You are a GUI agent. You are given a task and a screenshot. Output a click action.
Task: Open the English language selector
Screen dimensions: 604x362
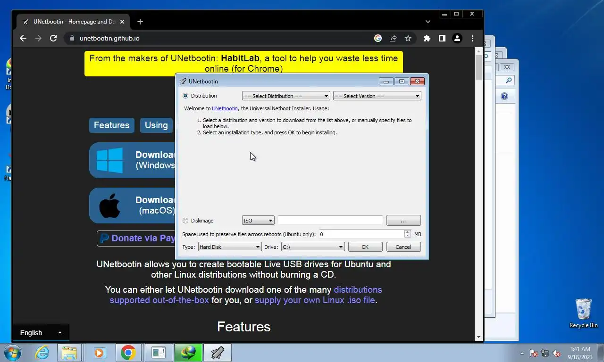coord(41,333)
